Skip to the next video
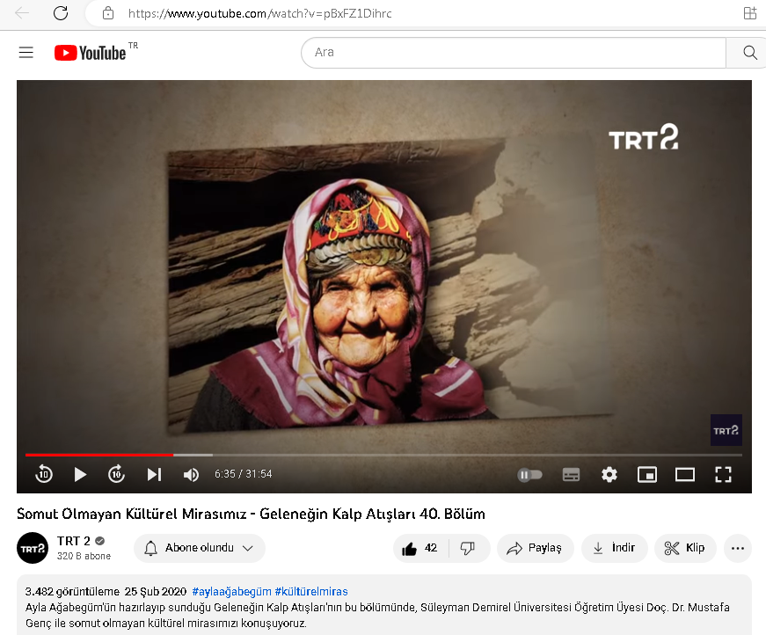 [154, 475]
